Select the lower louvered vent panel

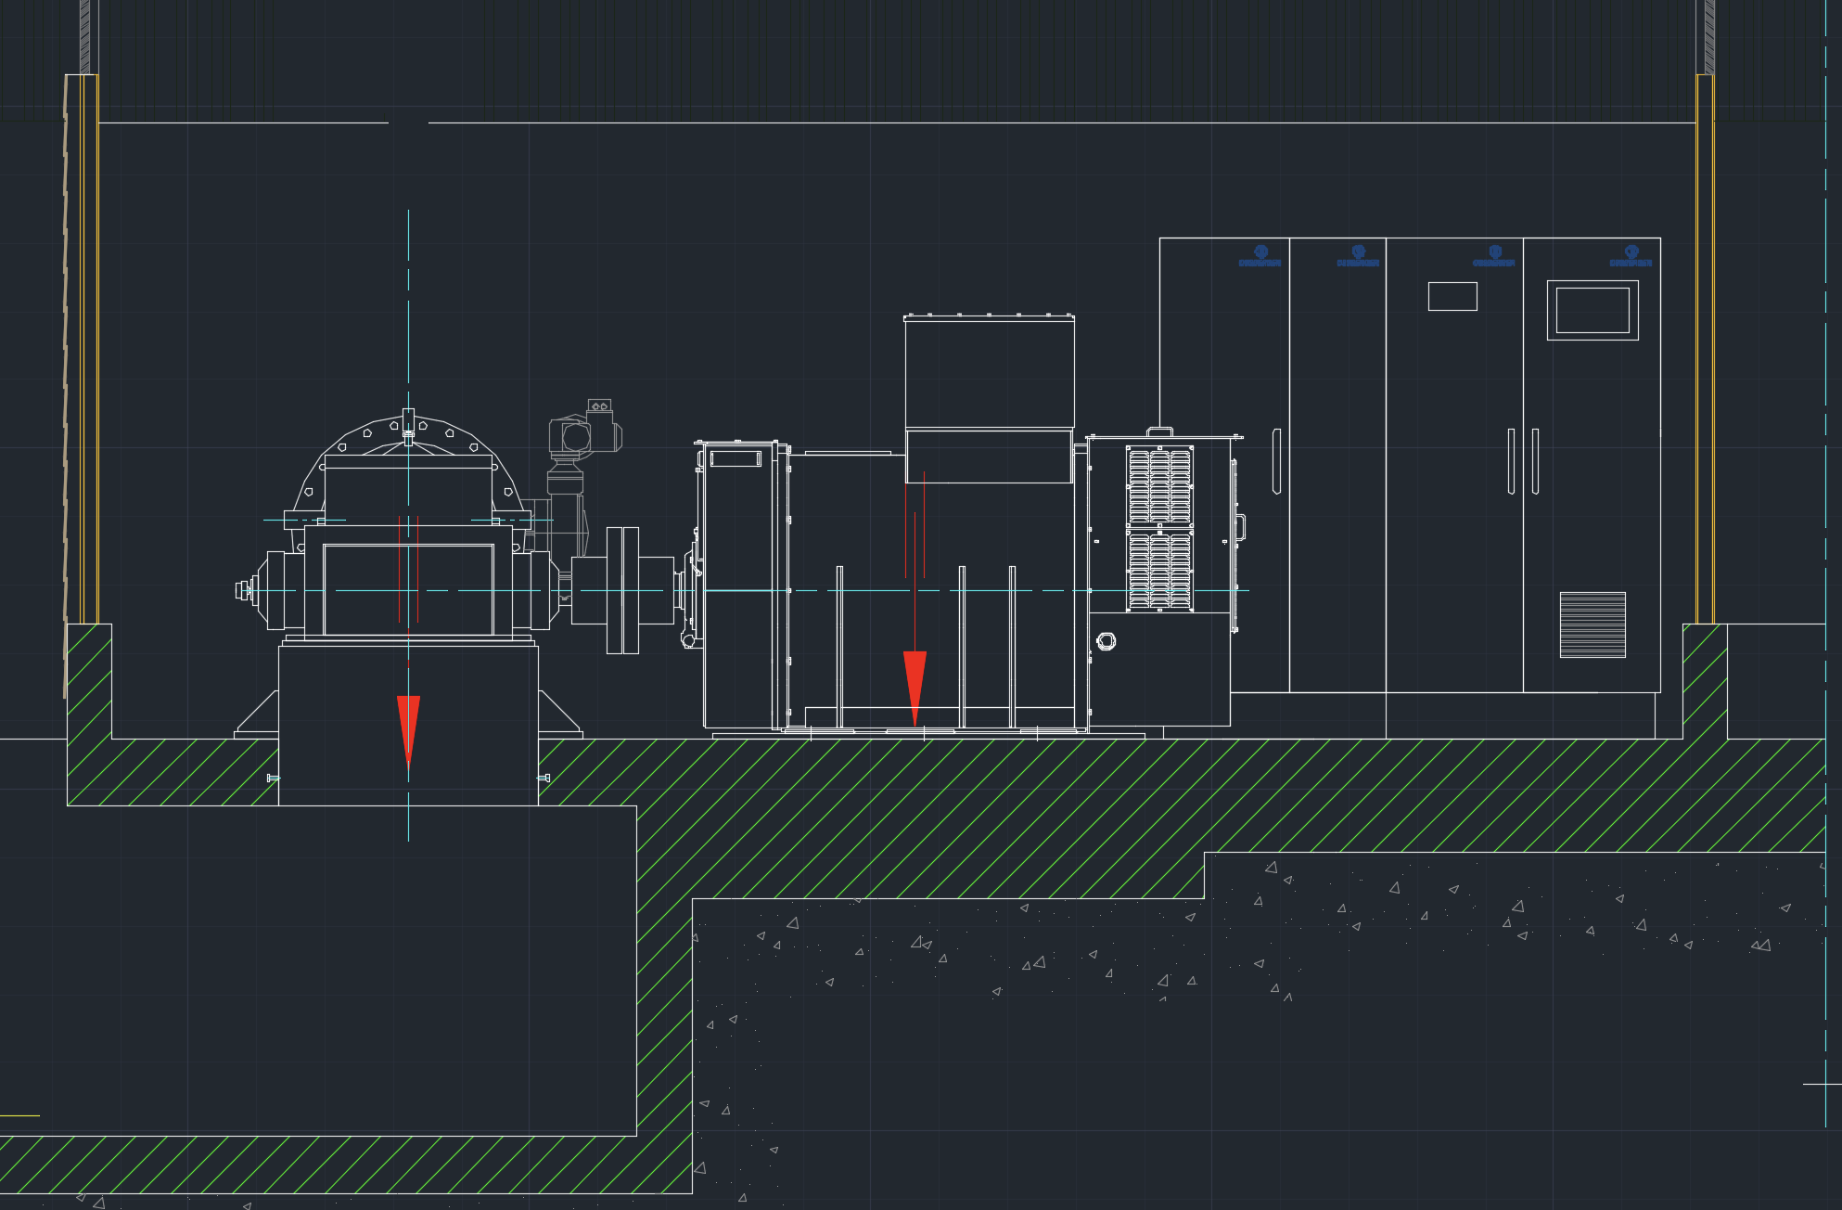click(1159, 571)
